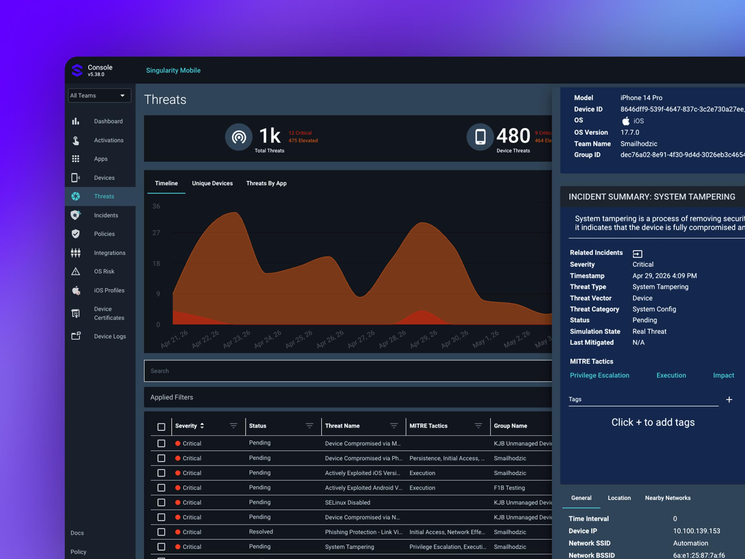Image resolution: width=745 pixels, height=559 pixels.
Task: Click the iPhone 14 Pro model value
Action: pos(641,98)
